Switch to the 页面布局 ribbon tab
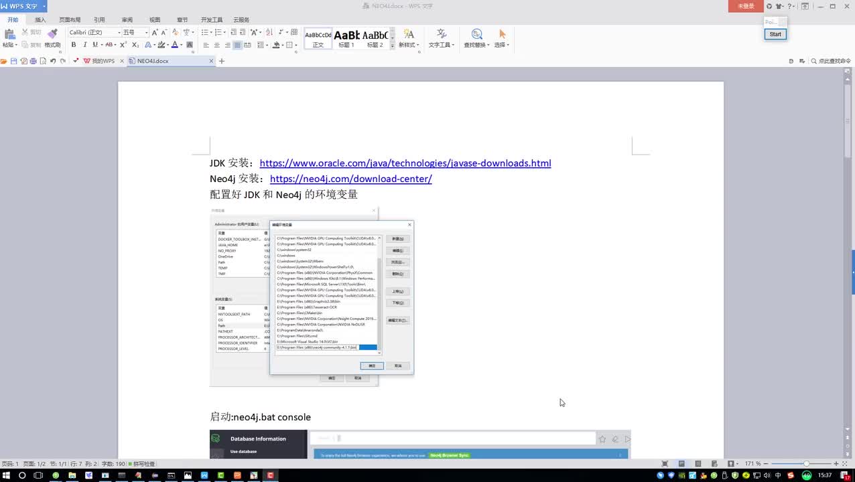This screenshot has height=482, width=855. tap(70, 20)
